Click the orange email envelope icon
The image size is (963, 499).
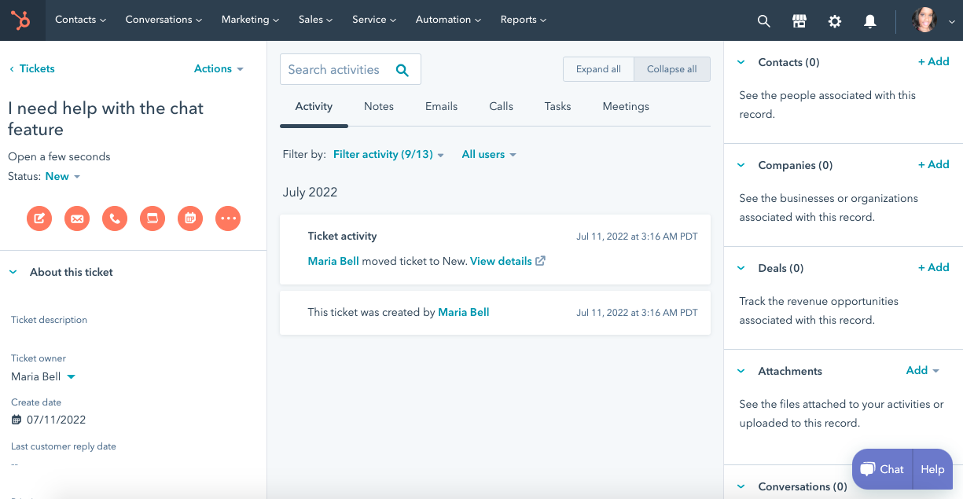coord(77,218)
